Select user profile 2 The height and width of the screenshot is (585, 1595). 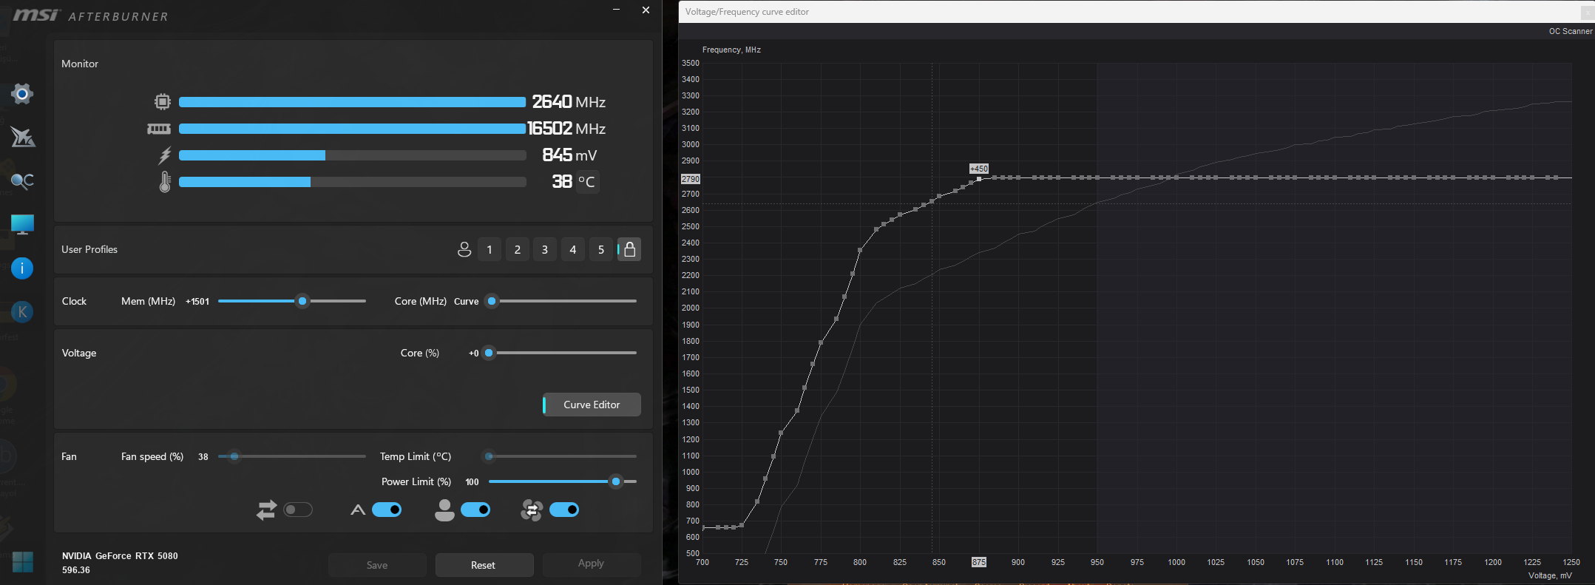(x=518, y=249)
